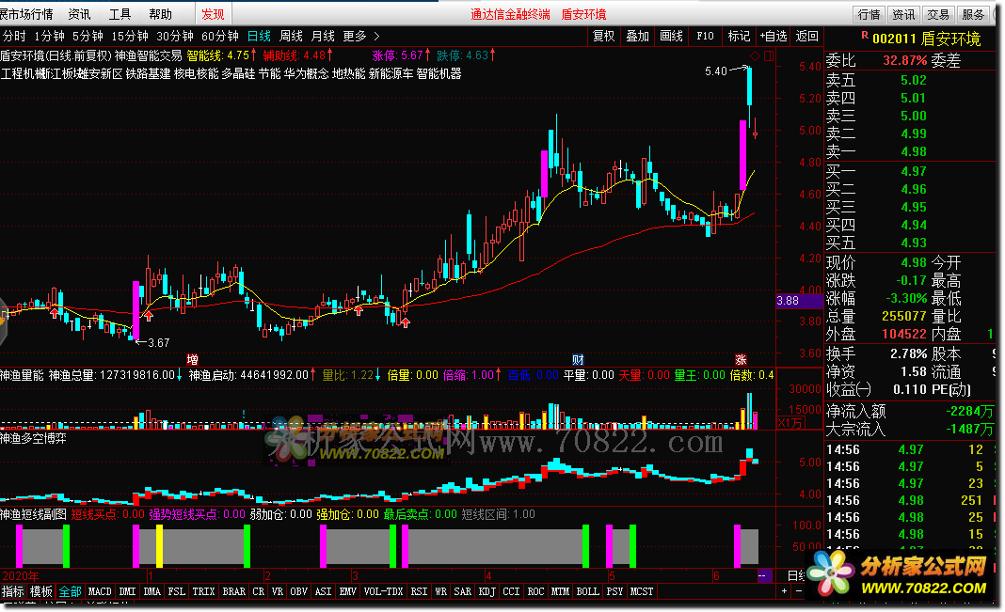Click the 华为概念 concept tag
This screenshot has width=1005, height=612.
click(307, 73)
